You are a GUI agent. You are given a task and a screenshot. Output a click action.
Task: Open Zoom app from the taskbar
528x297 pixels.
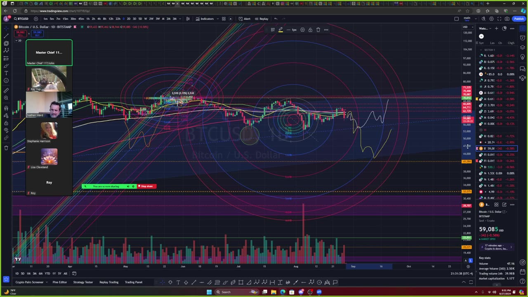(319, 292)
